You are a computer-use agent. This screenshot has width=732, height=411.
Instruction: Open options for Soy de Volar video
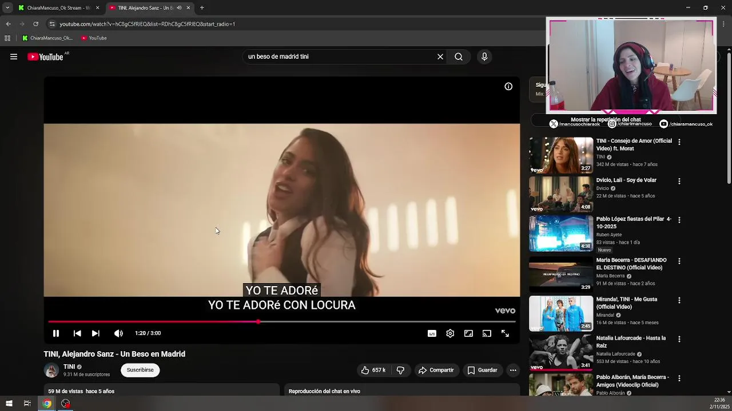[679, 181]
